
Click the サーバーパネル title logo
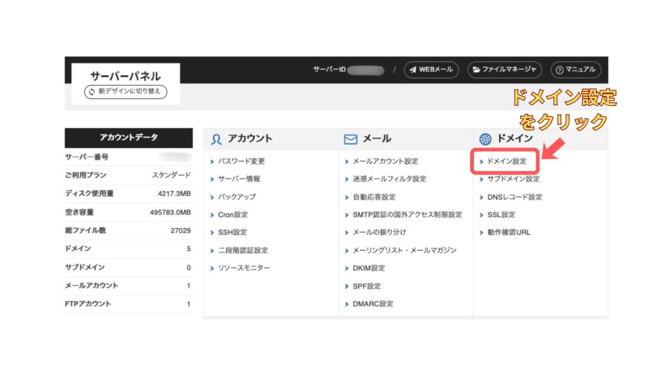125,74
